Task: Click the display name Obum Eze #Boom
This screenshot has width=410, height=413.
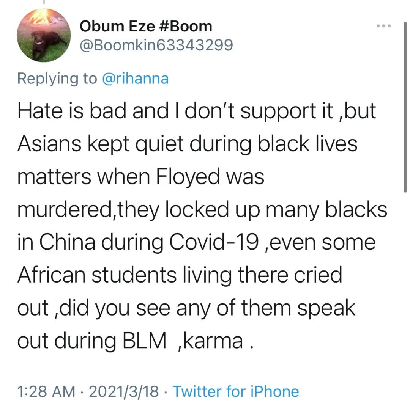Action: (146, 26)
